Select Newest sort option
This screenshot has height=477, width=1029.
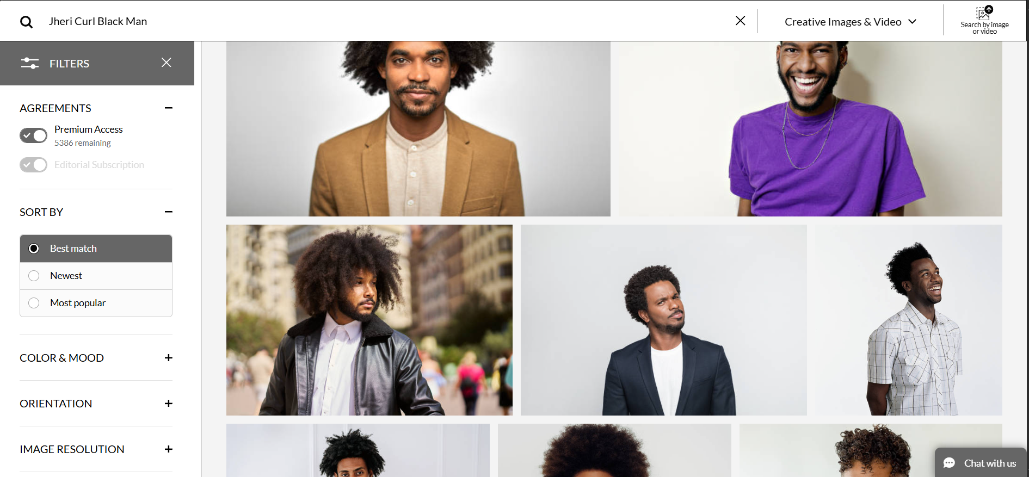tap(96, 276)
